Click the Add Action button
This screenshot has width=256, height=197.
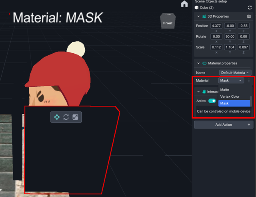[x=224, y=125]
